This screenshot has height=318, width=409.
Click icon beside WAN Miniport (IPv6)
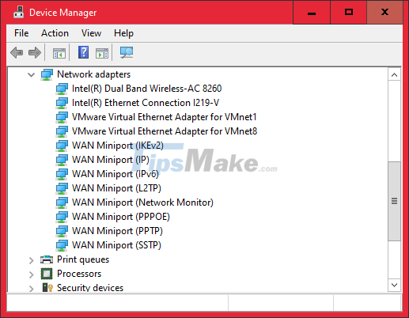62,174
